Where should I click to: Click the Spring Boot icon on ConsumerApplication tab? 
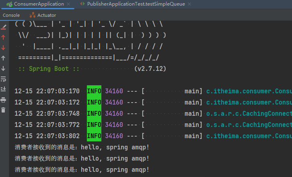click(9, 4)
